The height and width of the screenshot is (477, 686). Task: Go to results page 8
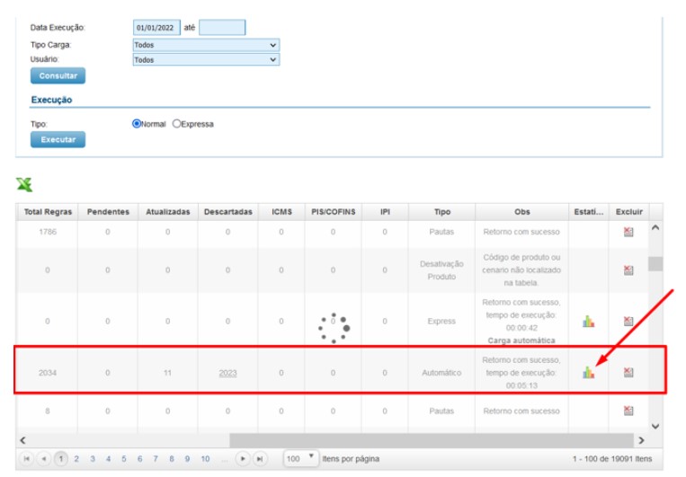pyautogui.click(x=172, y=459)
